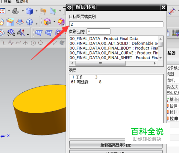Image resolution: width=179 pixels, height=153 pixels.
Task: Click the blue ribbed surface icon
Action: click(x=39, y=33)
